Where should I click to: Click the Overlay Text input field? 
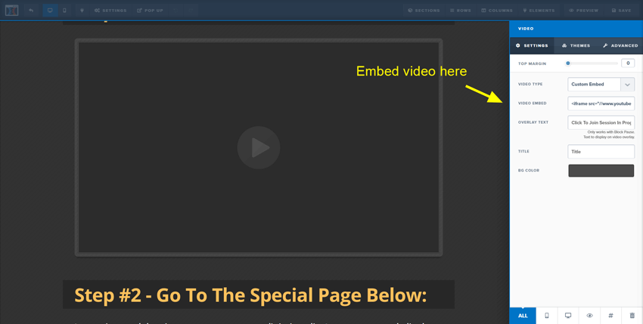(601, 122)
